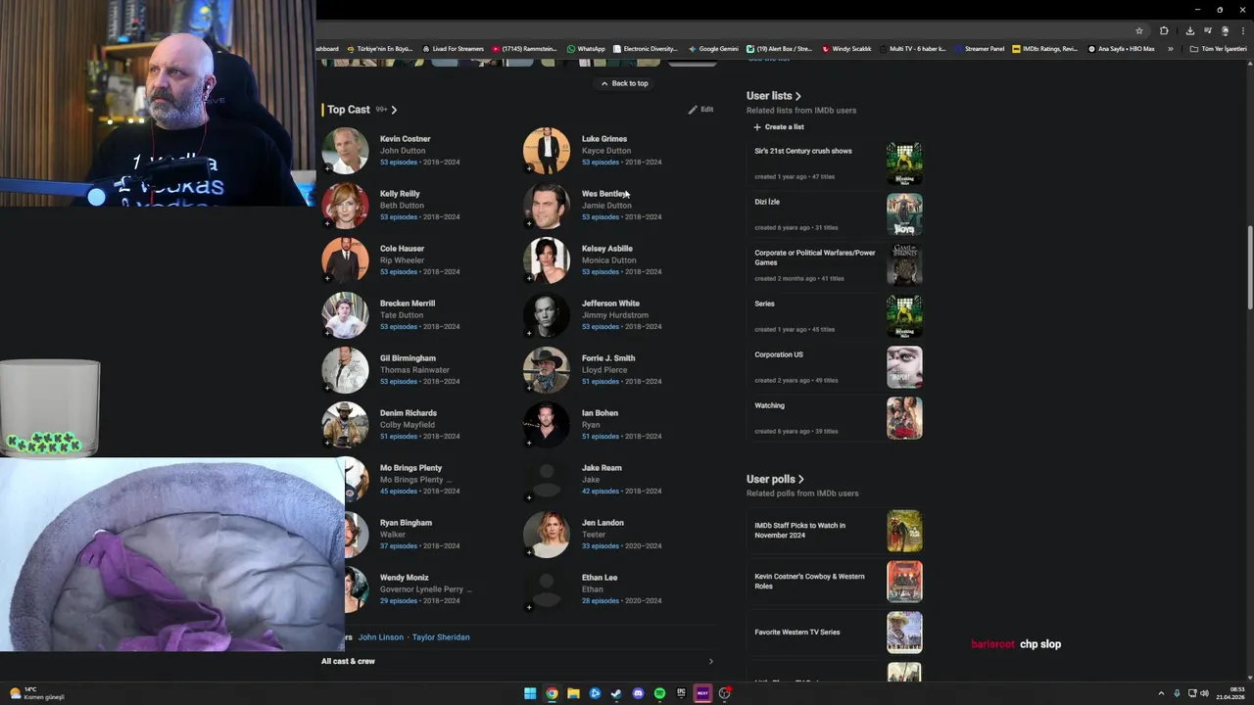The height and width of the screenshot is (705, 1254).
Task: Open the Multi TV bookmark
Action: [914, 48]
